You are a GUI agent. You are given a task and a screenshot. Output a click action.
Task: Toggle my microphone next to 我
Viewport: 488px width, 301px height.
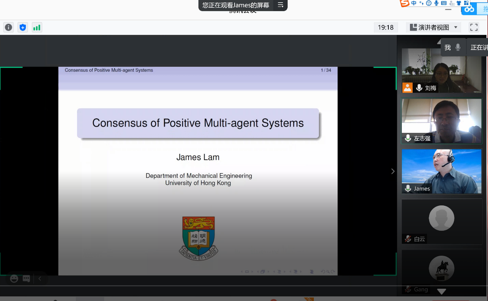pos(458,47)
